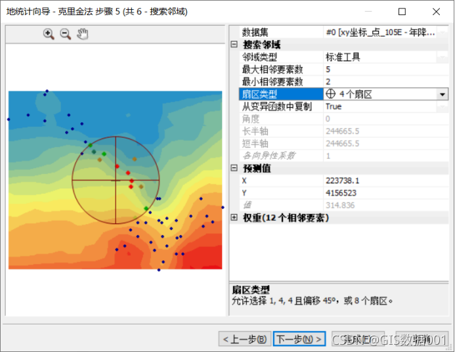
Task: Edit the Y prediction value 4156523
Action: (385, 193)
